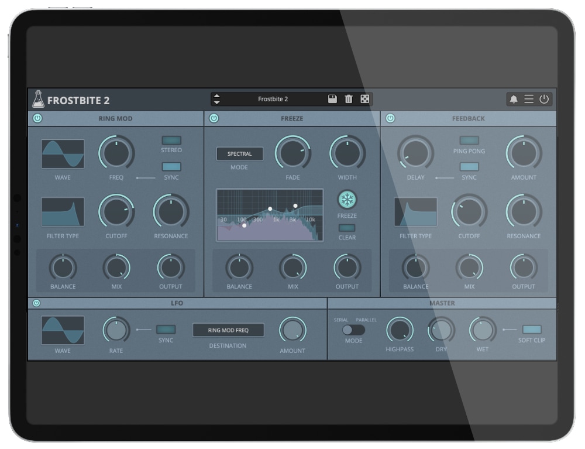585x449 pixels.
Task: Click the Ring Mod Cutoff knob
Action: pos(116,212)
